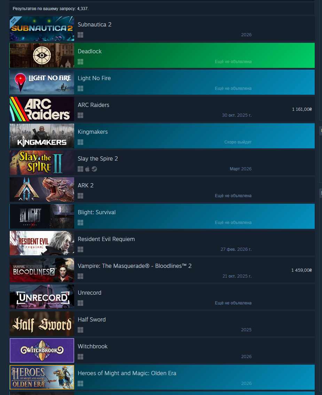This screenshot has height=395, width=322.
Task: Open the Light No Fire title link
Action: point(94,78)
